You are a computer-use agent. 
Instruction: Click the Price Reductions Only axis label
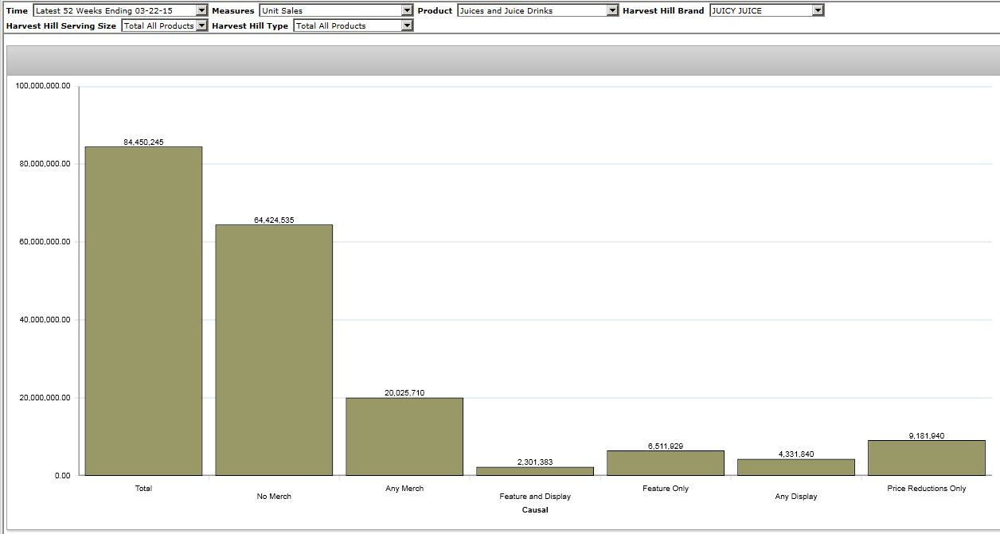[927, 488]
